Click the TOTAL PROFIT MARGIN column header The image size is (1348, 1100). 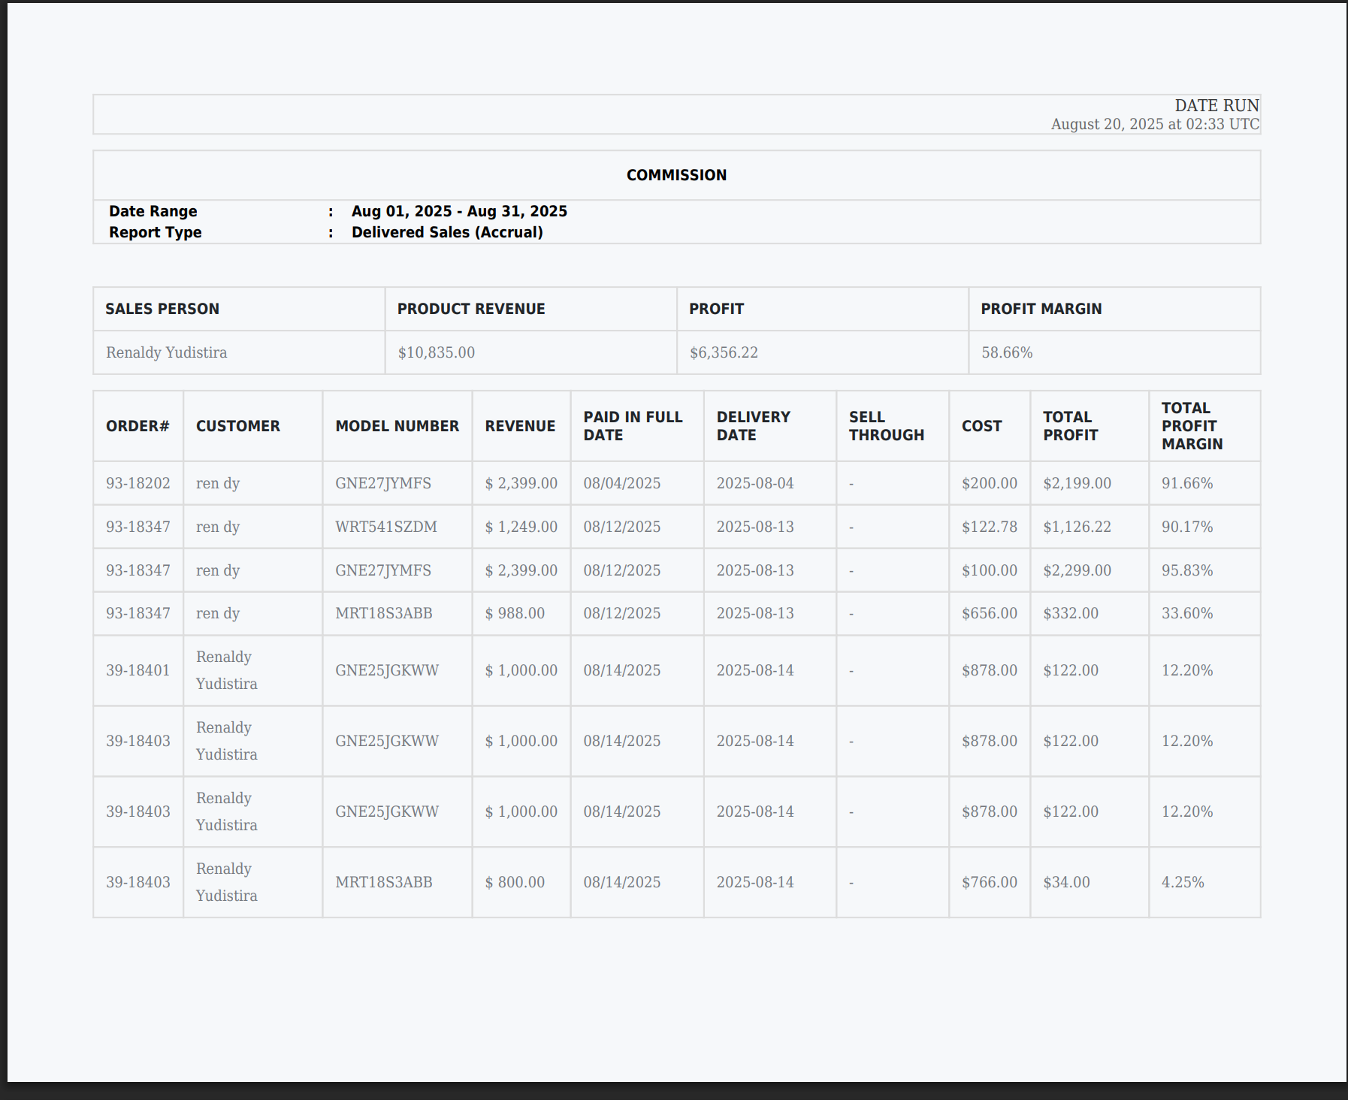pos(1192,426)
